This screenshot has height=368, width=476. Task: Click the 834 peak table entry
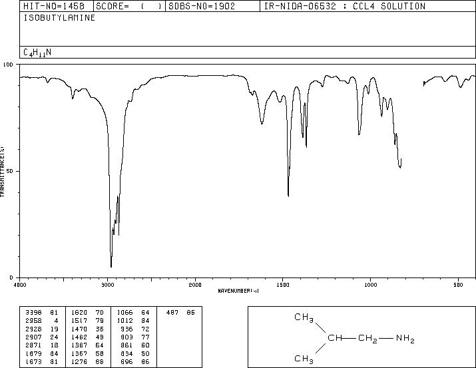(135, 353)
